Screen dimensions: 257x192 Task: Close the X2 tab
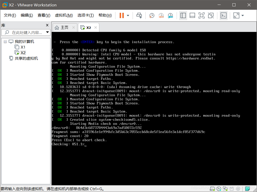95,28
